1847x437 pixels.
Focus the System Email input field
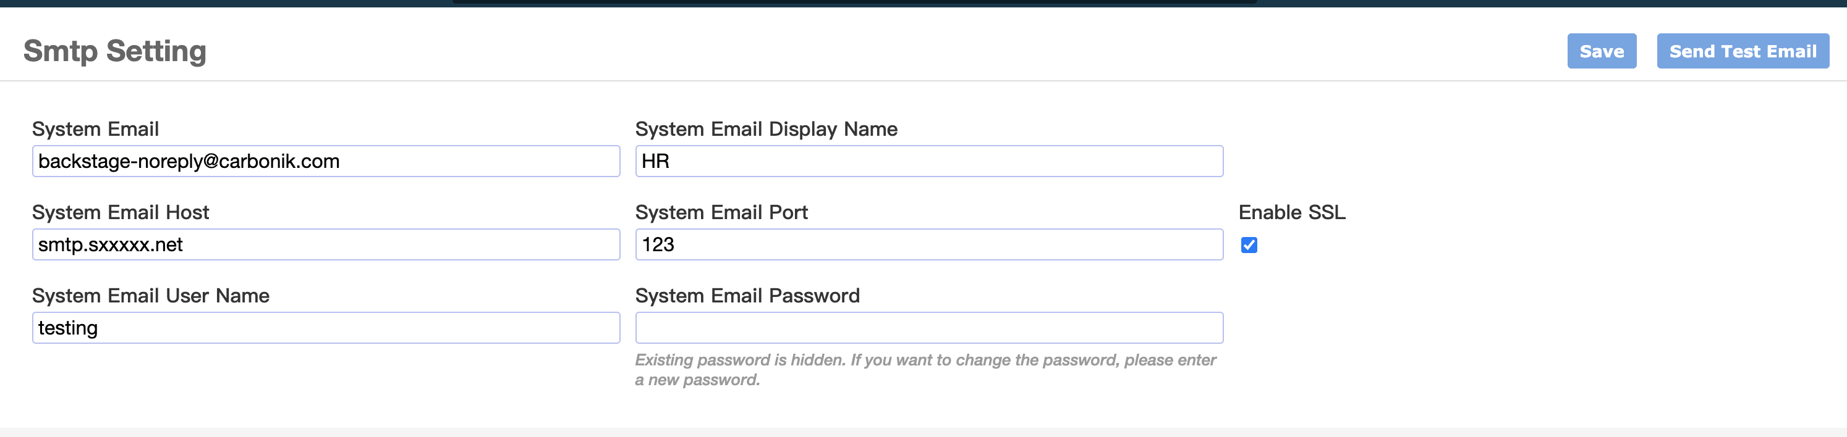[x=326, y=161]
